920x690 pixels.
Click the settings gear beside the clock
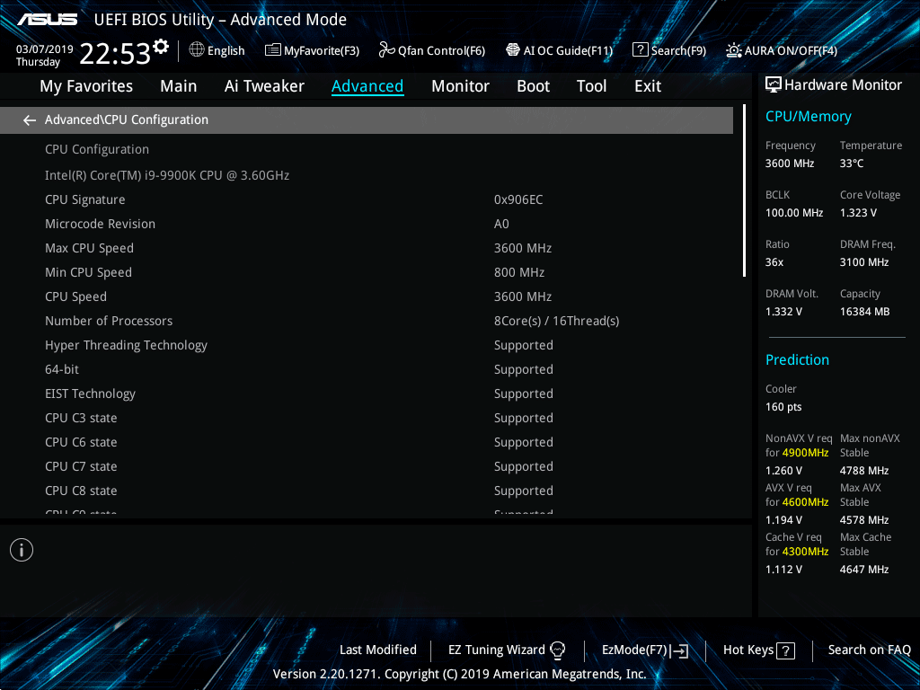[x=160, y=47]
